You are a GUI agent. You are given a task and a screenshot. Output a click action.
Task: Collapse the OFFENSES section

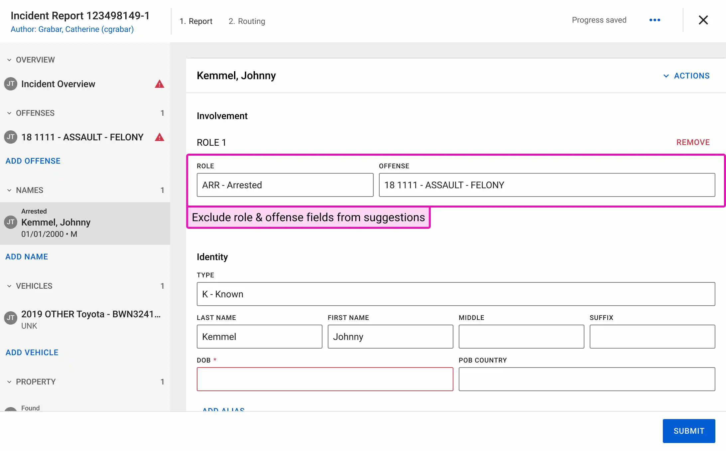click(9, 113)
